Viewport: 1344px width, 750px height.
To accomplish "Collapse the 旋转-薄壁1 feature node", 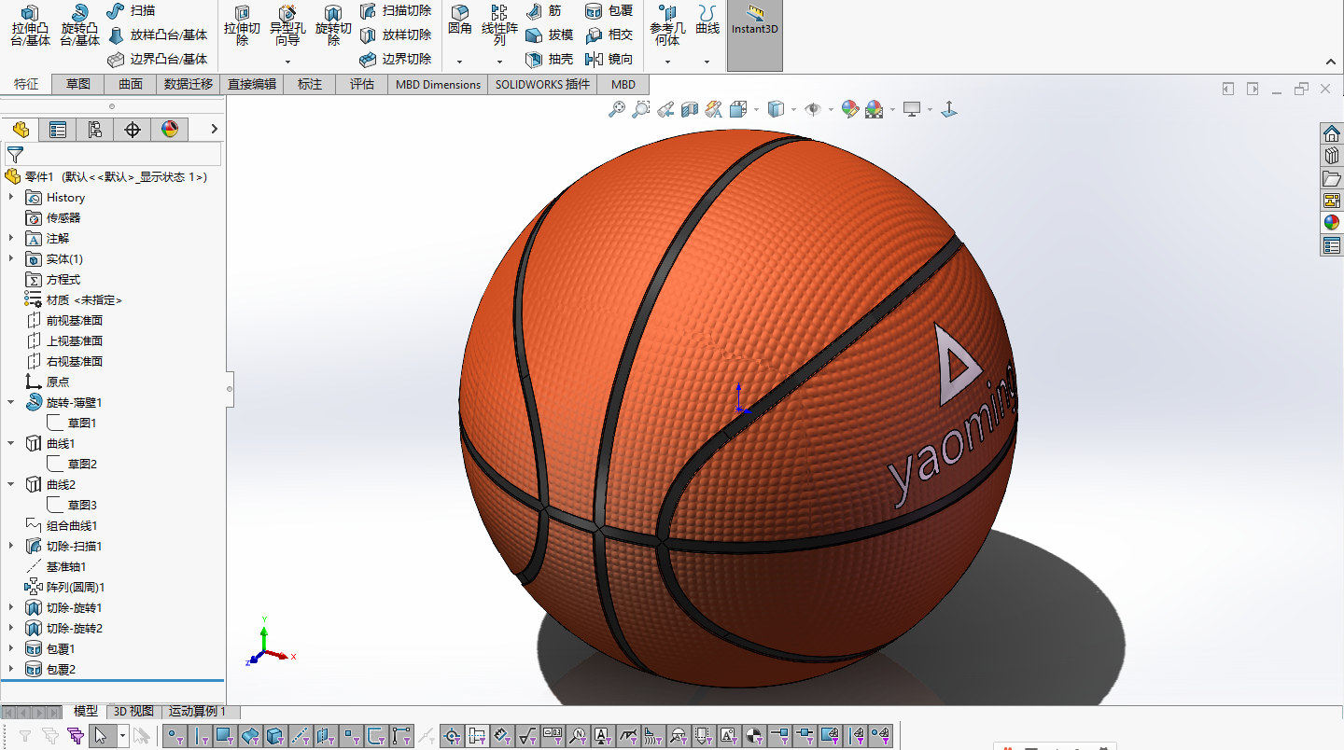I will click(11, 402).
